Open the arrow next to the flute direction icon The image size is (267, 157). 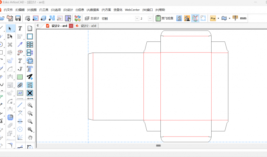(218, 18)
